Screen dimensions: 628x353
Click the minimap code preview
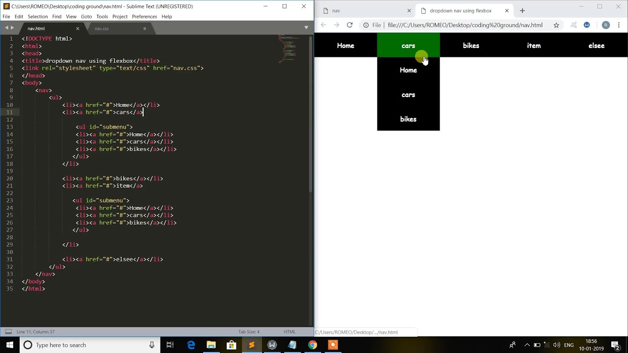coord(289,49)
